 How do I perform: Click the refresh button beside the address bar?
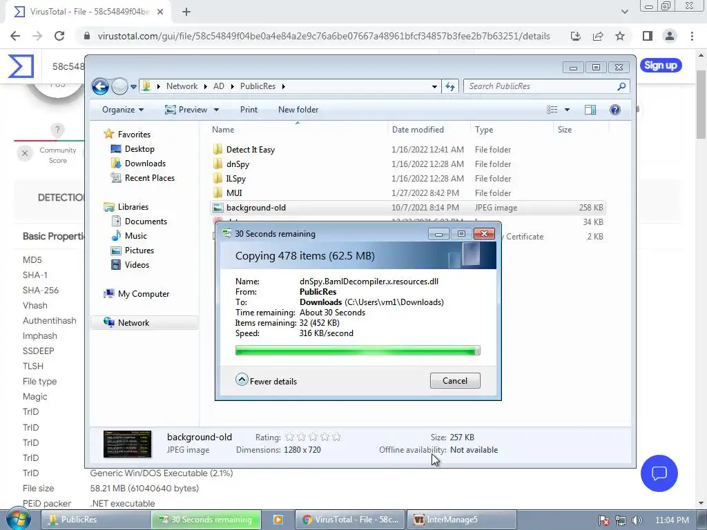[x=450, y=86]
